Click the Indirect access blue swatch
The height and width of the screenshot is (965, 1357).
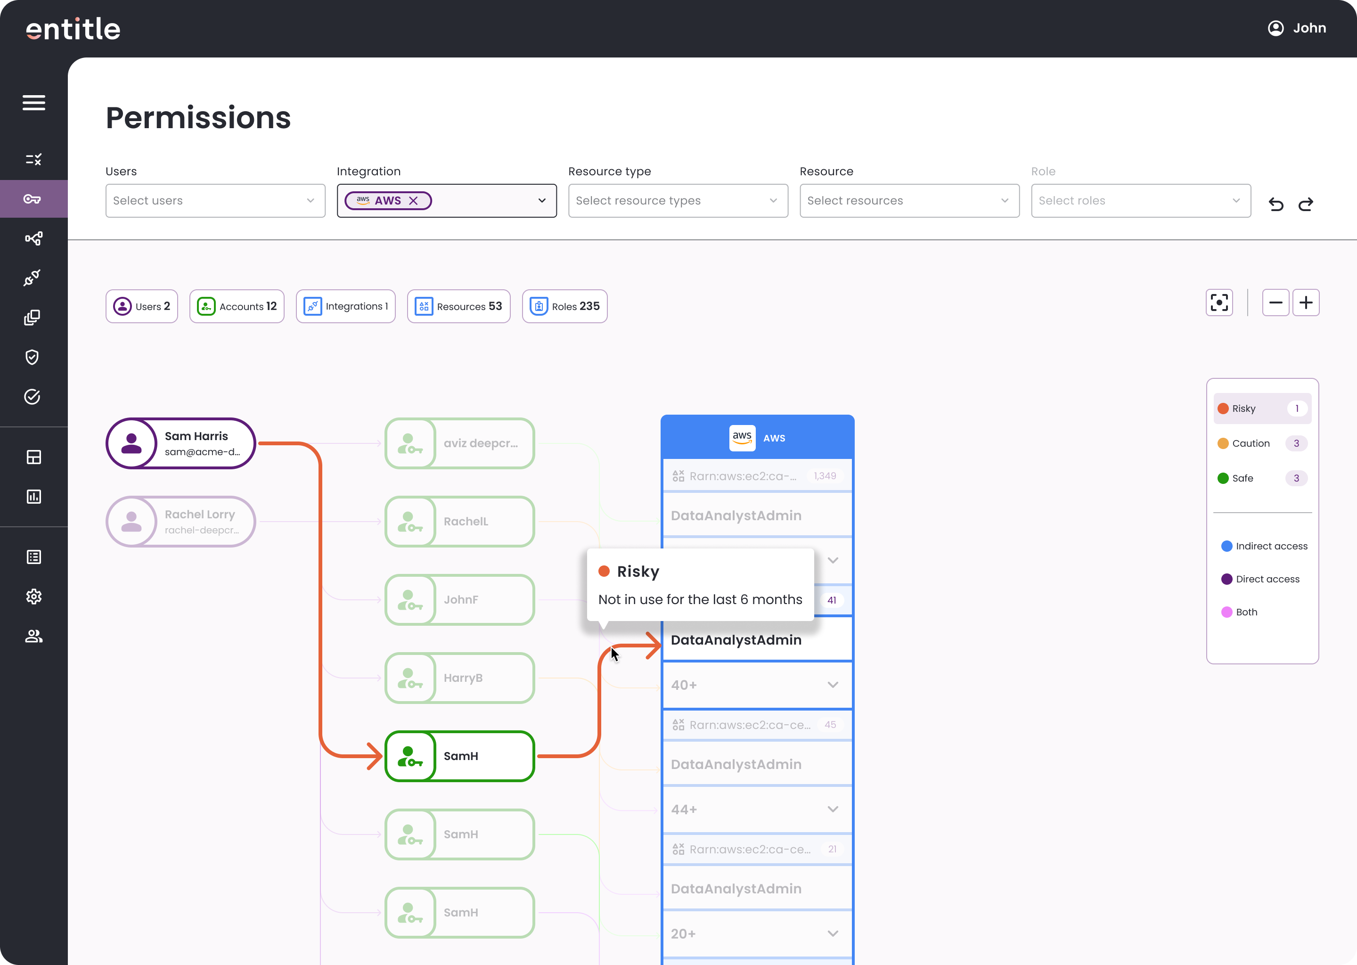click(x=1226, y=546)
